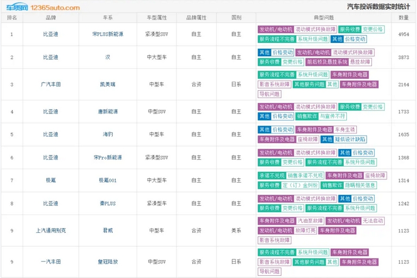
Task: Click the 广汽丰田 brand link
Action: point(51,84)
